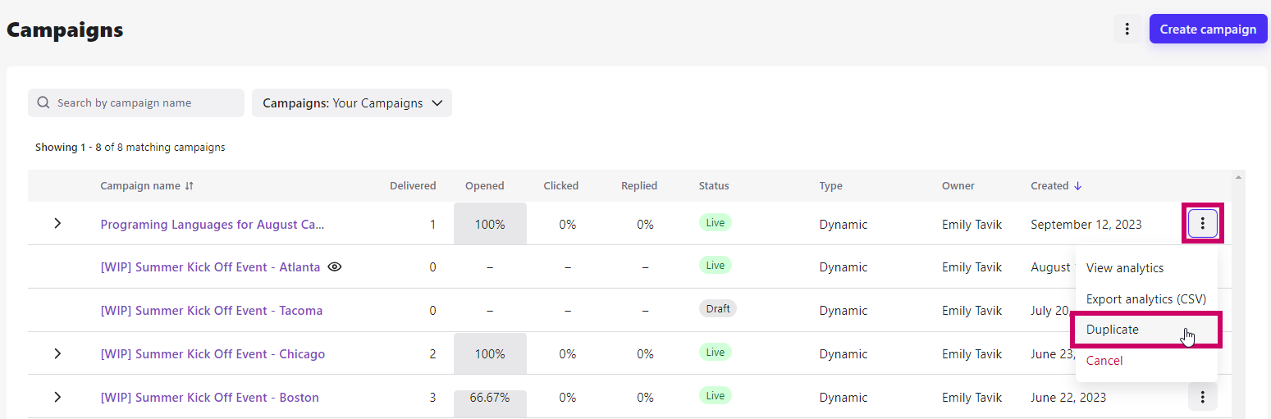1271x419 pixels.
Task: Choose Export analytics (CSV) menu option
Action: pyautogui.click(x=1146, y=299)
